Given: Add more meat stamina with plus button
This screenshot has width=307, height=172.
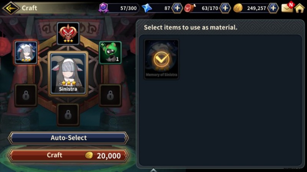Looking at the screenshot, I should (x=225, y=8).
